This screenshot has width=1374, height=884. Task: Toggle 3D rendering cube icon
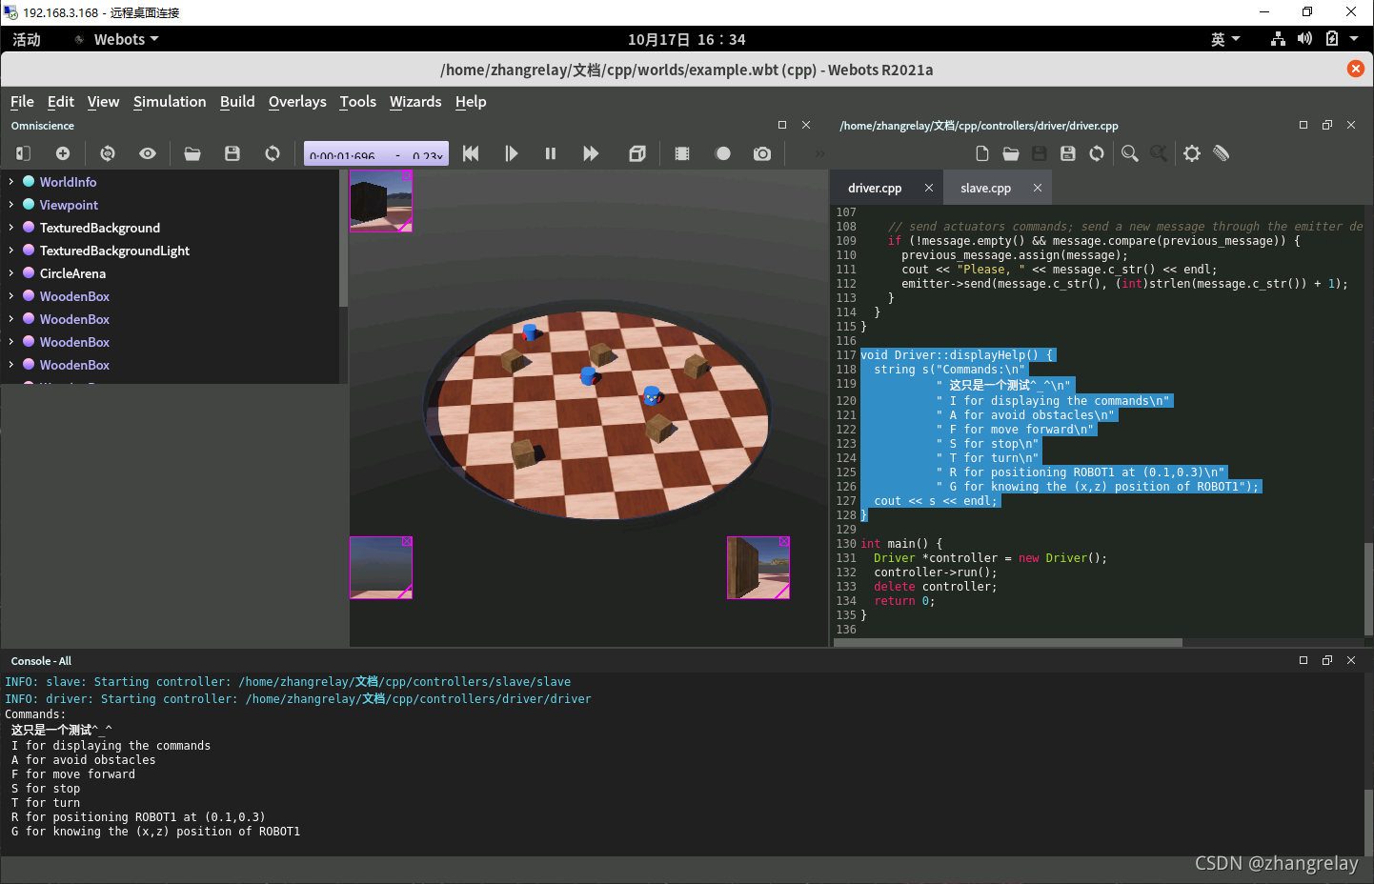pos(637,153)
